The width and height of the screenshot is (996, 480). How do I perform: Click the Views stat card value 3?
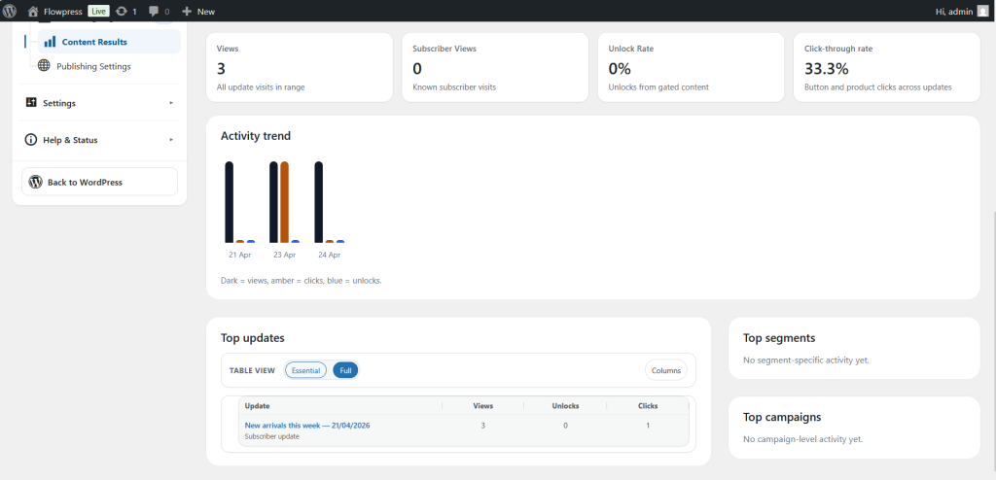coord(221,69)
